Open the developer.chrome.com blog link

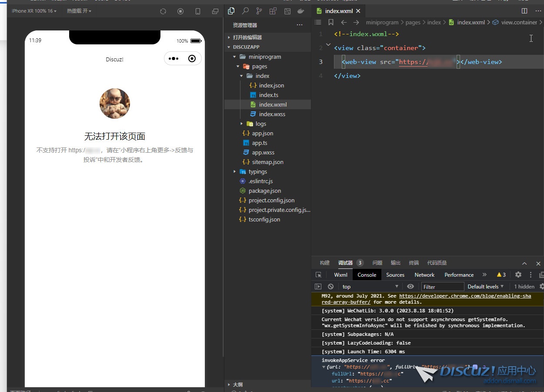464,296
